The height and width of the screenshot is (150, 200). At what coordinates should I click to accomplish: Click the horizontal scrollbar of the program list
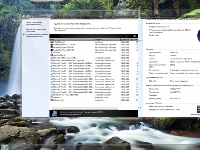[x=85, y=108]
